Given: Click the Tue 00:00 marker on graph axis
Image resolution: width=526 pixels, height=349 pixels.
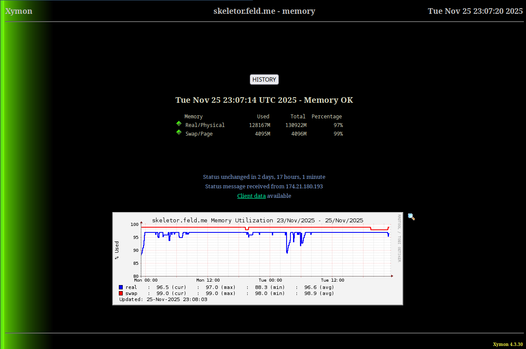Looking at the screenshot, I should 270,280.
